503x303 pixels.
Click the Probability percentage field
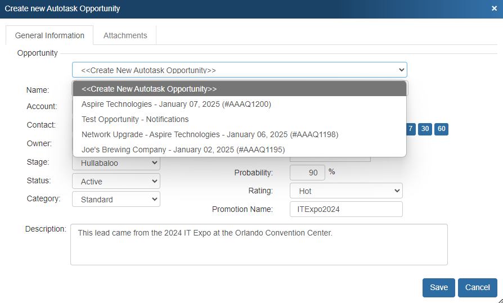coord(307,173)
